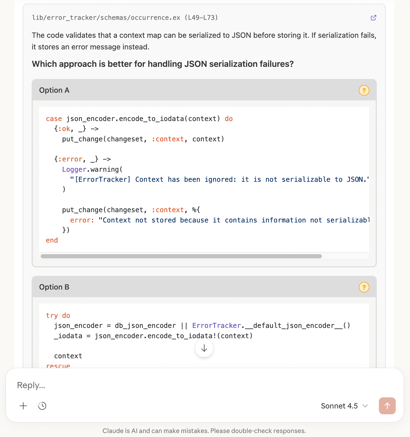Open the Sonnet 4.5 model selector label
Image resolution: width=410 pixels, height=437 pixels.
pyautogui.click(x=339, y=406)
